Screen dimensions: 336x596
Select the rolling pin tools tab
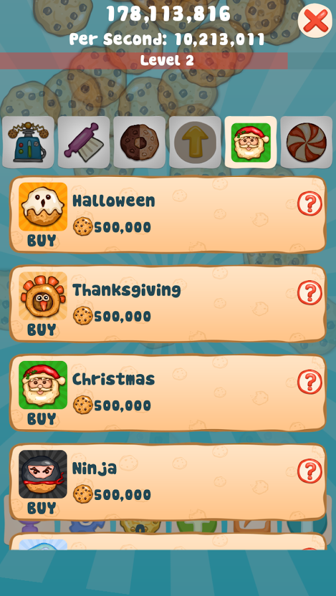click(x=84, y=142)
